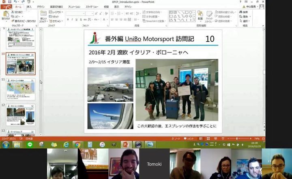
Task: Open the text direction dropdown
Action: [x=152, y=12]
